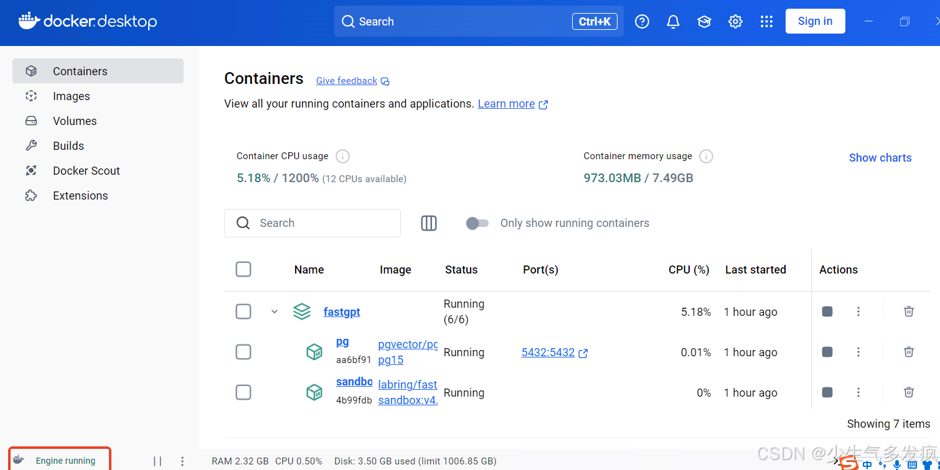Stop the fastgpt stack

click(827, 311)
